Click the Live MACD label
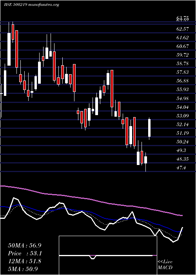 click(x=165, y=264)
